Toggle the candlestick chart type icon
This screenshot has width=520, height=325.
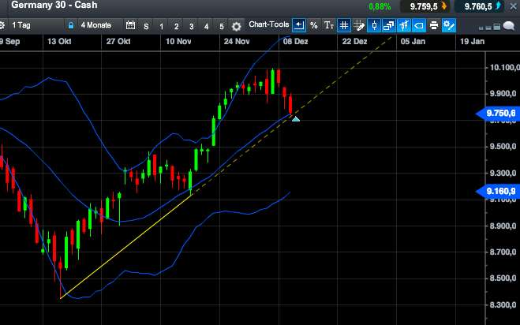tap(374, 25)
